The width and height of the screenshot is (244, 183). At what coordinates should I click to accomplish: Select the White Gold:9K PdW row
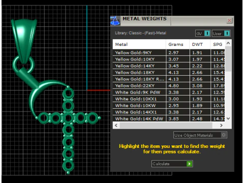click(x=169, y=93)
